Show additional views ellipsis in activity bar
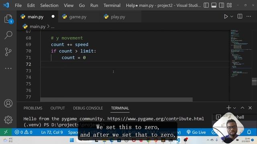 8,68
